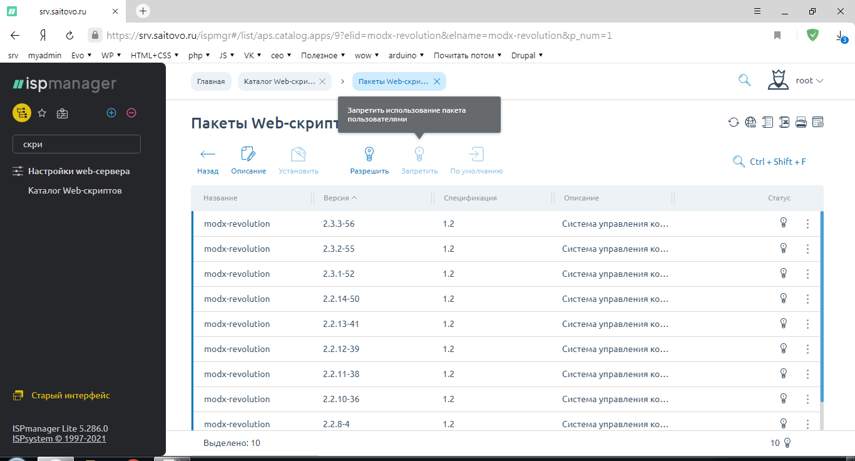Open the root user dropdown

[809, 80]
